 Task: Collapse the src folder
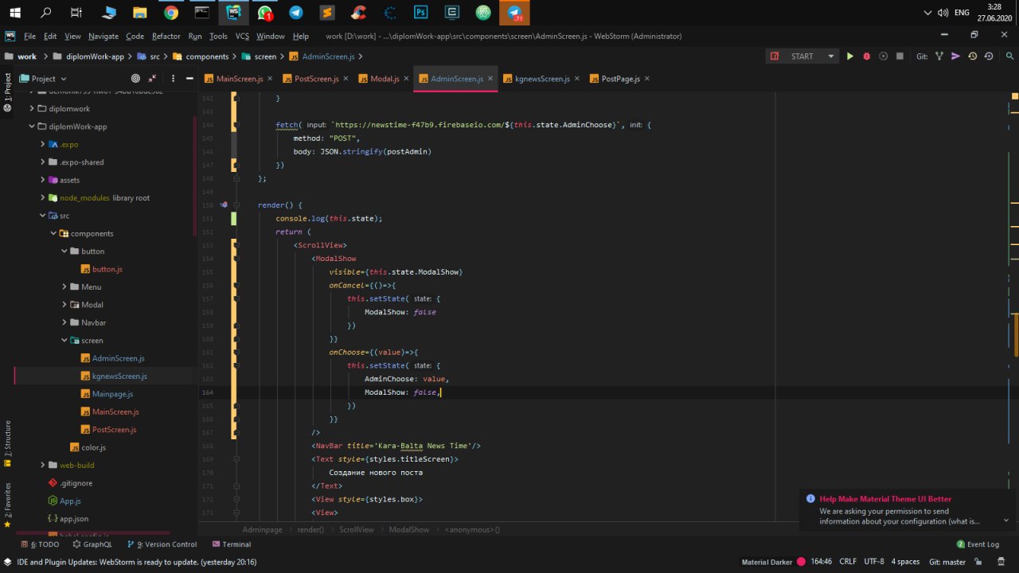(43, 216)
